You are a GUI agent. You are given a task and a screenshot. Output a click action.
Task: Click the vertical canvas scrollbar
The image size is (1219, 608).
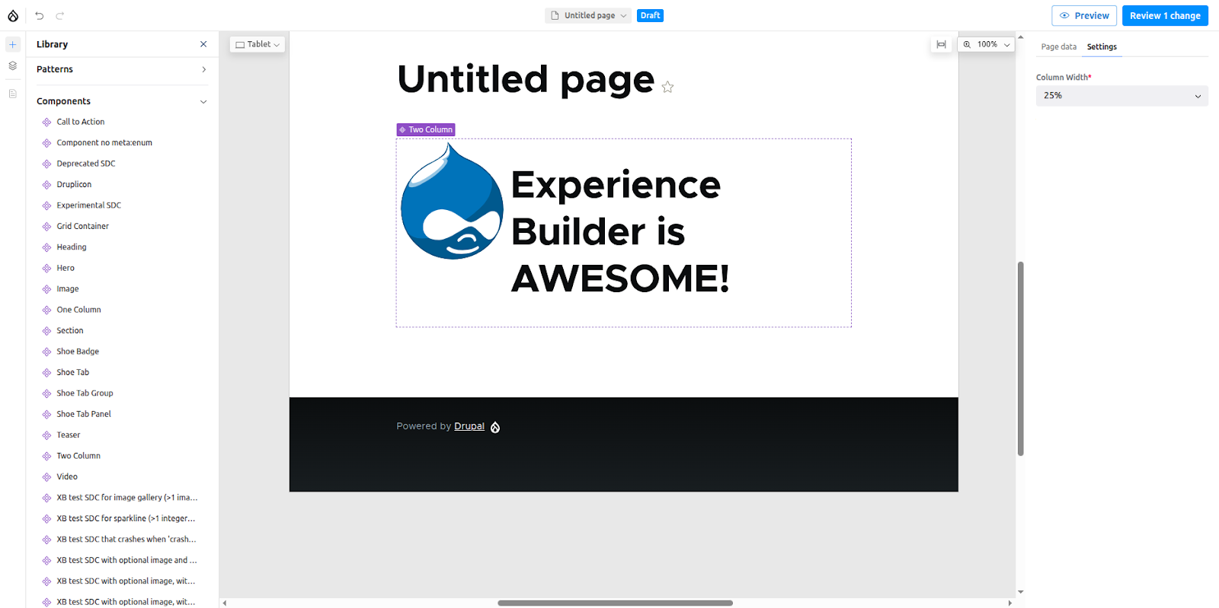(x=1020, y=358)
